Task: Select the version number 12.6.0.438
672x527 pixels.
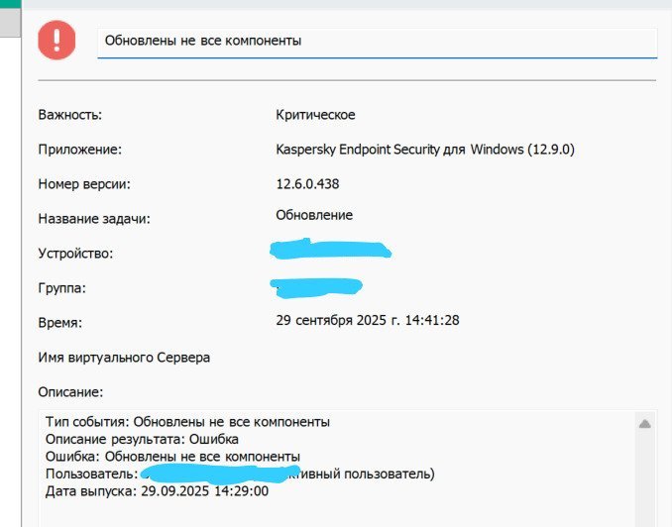Action: coord(307,184)
